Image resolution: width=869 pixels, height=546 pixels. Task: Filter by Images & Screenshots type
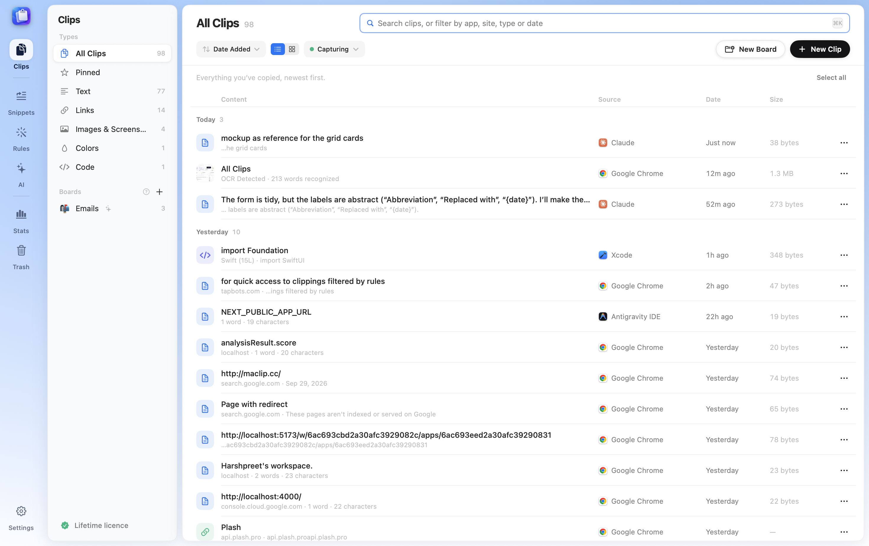(112, 129)
